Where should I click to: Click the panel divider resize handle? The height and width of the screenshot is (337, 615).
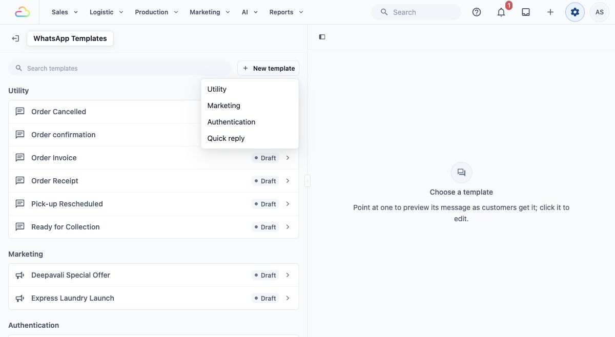307,180
